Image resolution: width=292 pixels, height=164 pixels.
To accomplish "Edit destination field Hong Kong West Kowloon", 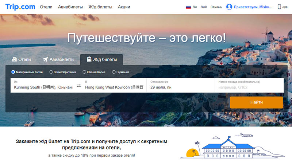I will [114, 85].
